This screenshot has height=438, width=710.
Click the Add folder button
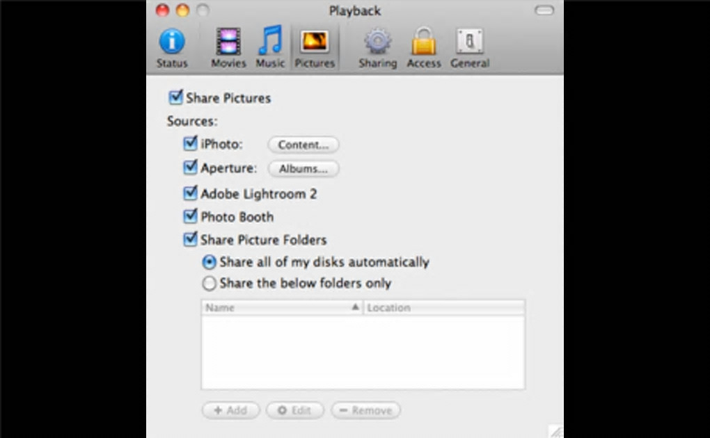pos(231,410)
